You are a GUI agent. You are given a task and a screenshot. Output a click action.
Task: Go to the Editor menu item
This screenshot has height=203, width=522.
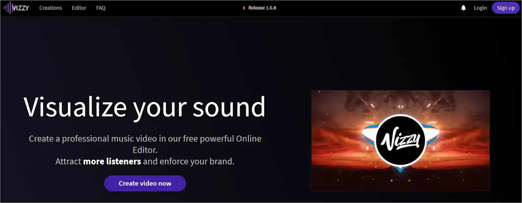(x=79, y=8)
